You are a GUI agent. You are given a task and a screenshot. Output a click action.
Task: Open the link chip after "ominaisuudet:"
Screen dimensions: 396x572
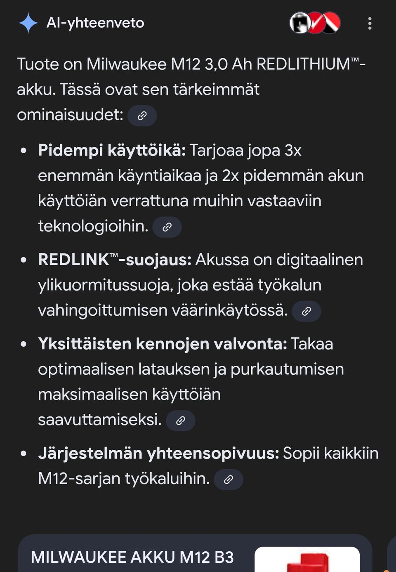click(x=142, y=115)
